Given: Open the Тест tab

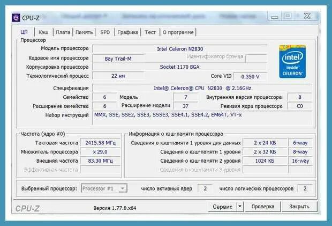Looking at the screenshot, I should tap(150, 32).
